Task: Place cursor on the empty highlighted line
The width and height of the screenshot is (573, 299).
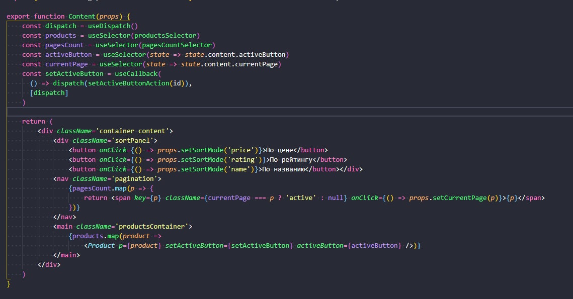Action: (290, 112)
